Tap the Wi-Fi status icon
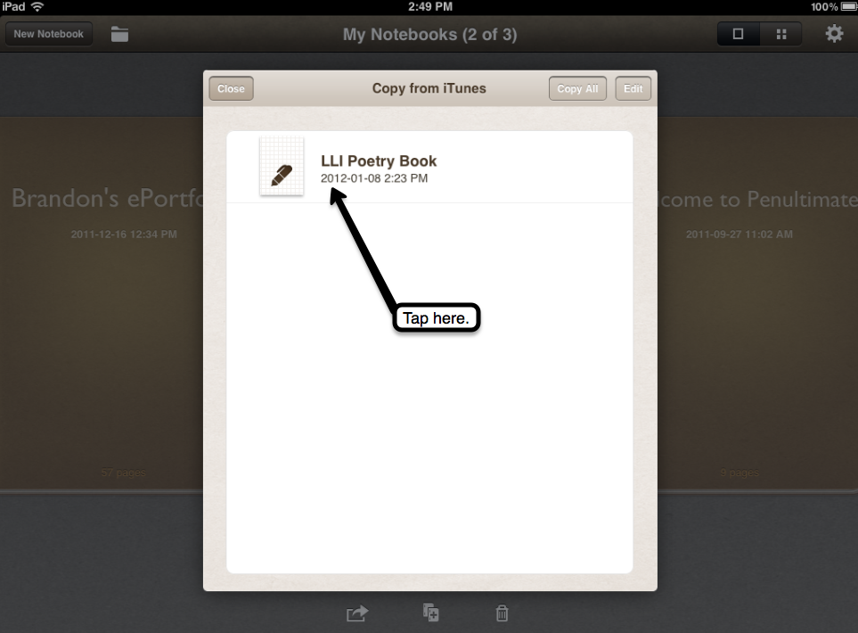This screenshot has height=633, width=858. (37, 6)
